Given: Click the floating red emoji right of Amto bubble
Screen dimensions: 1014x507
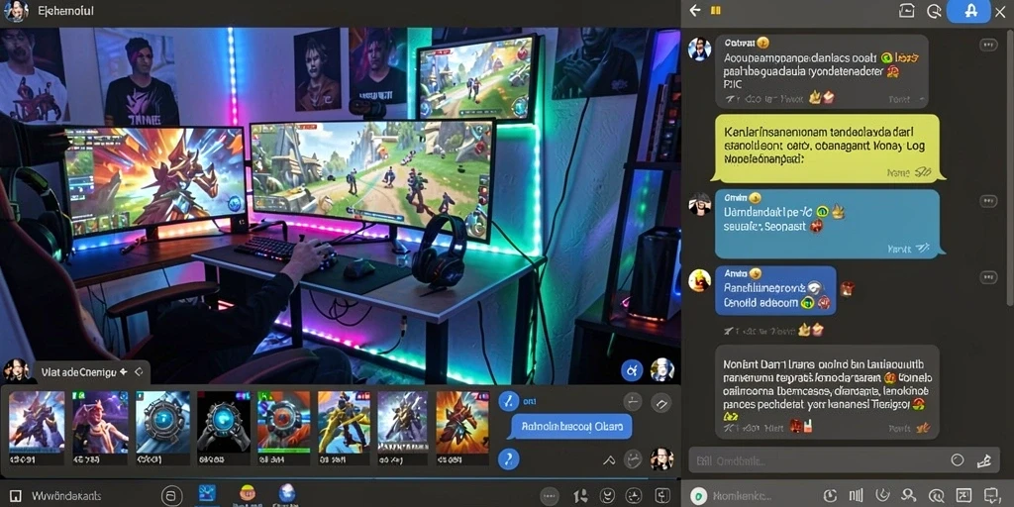Looking at the screenshot, I should pyautogui.click(x=848, y=288).
